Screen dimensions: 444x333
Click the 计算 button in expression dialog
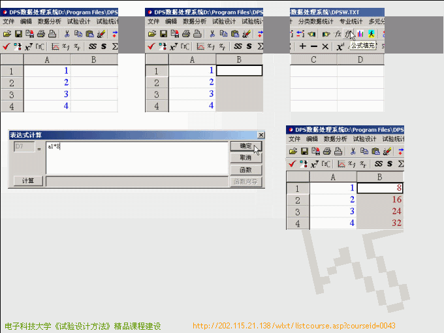28,181
